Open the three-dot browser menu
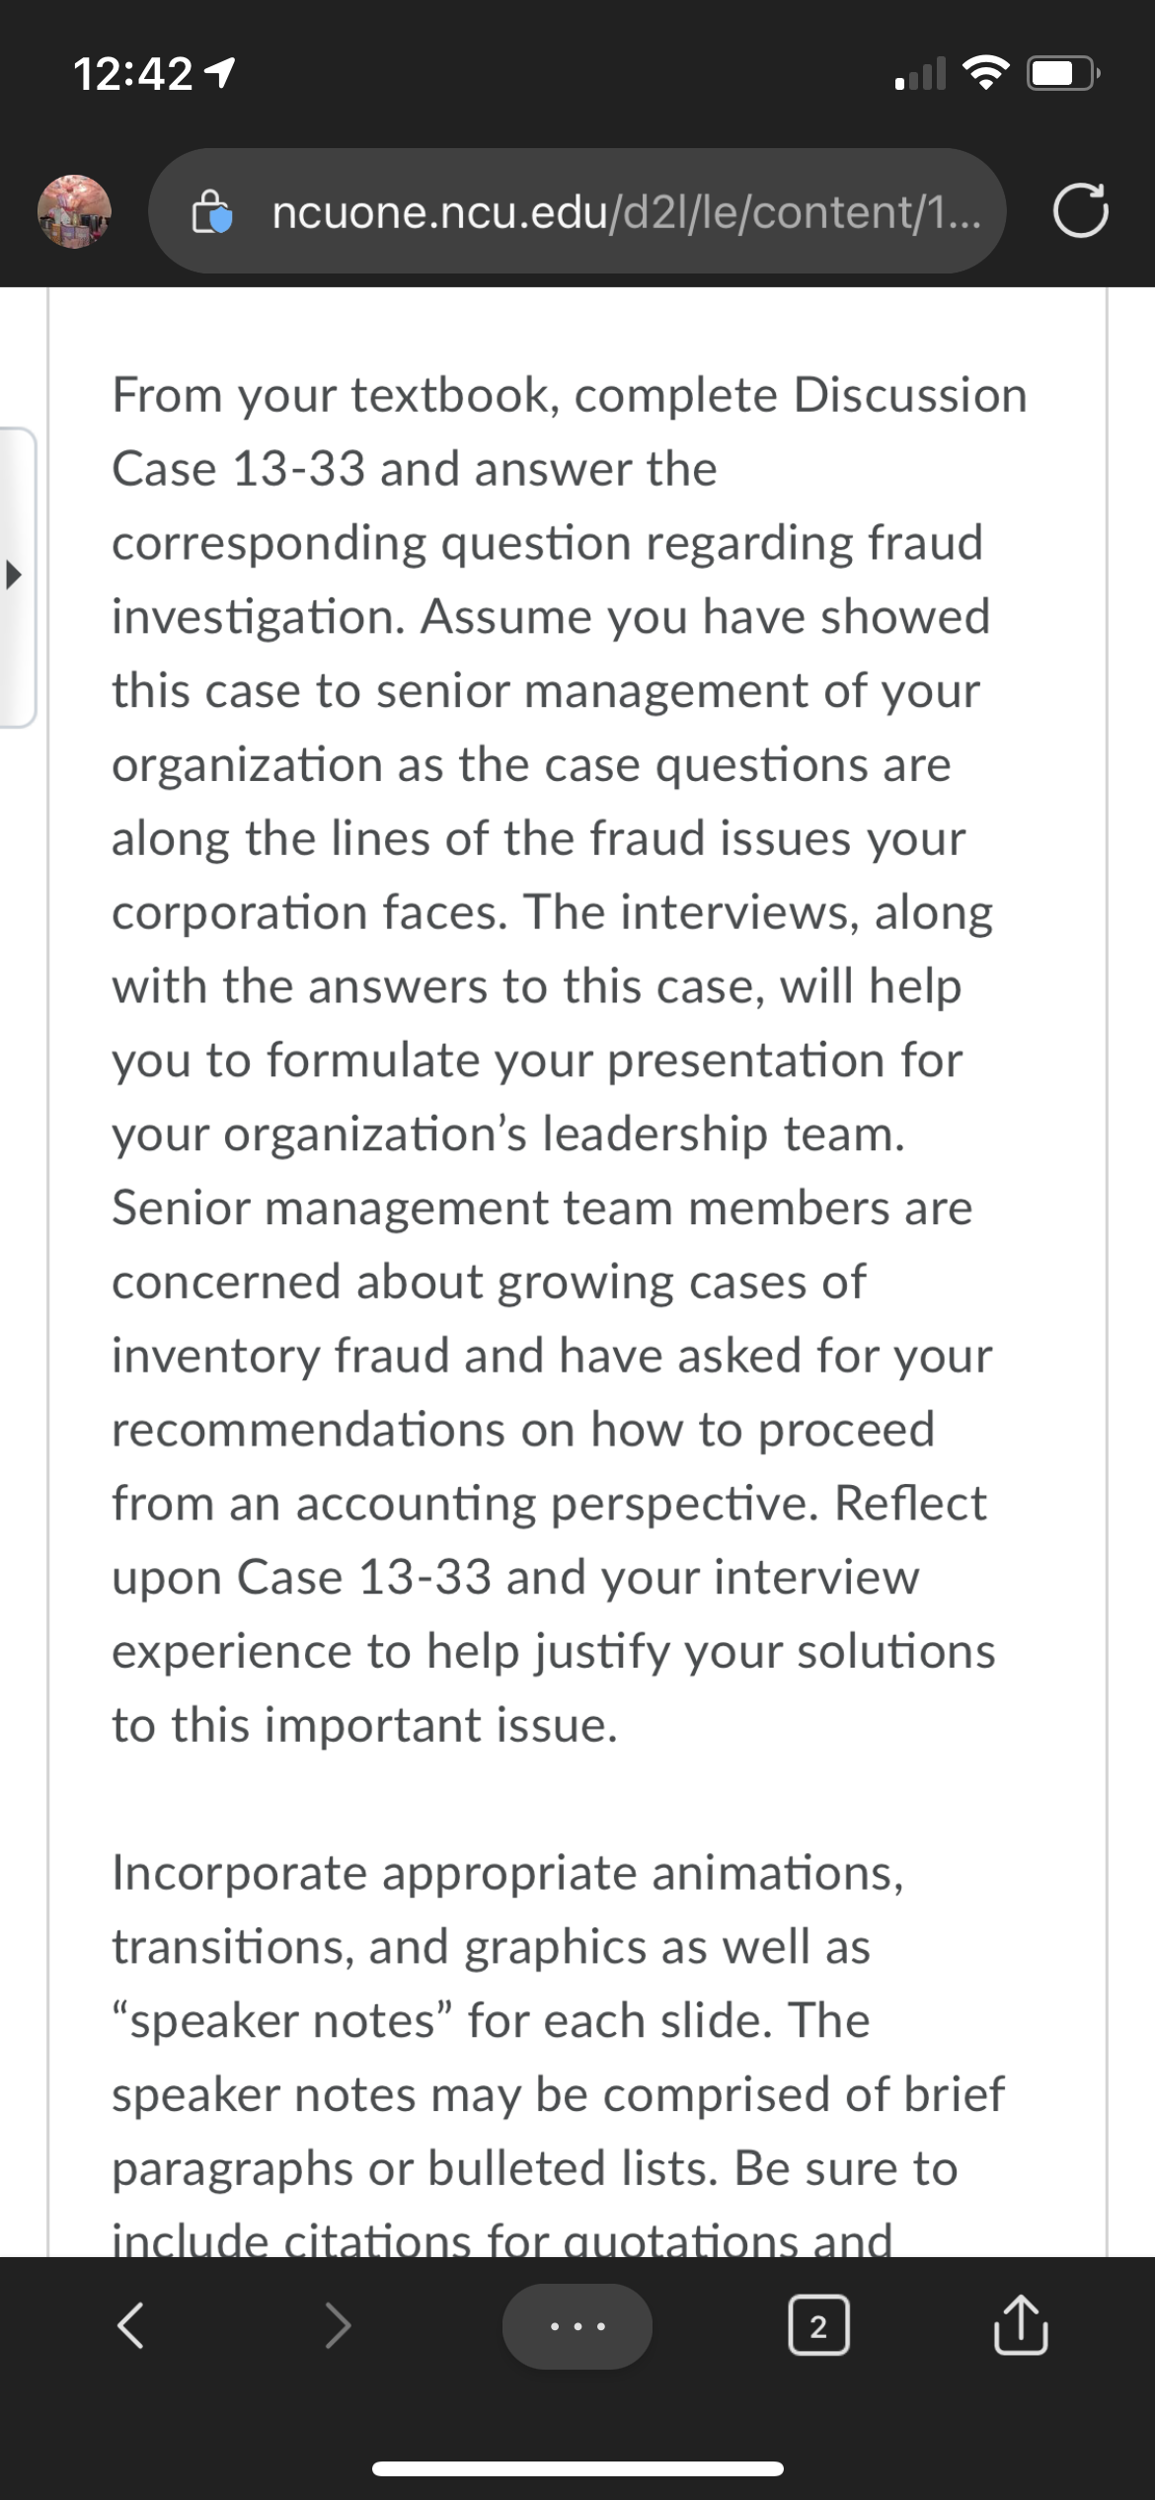The width and height of the screenshot is (1155, 2500). tap(577, 2326)
